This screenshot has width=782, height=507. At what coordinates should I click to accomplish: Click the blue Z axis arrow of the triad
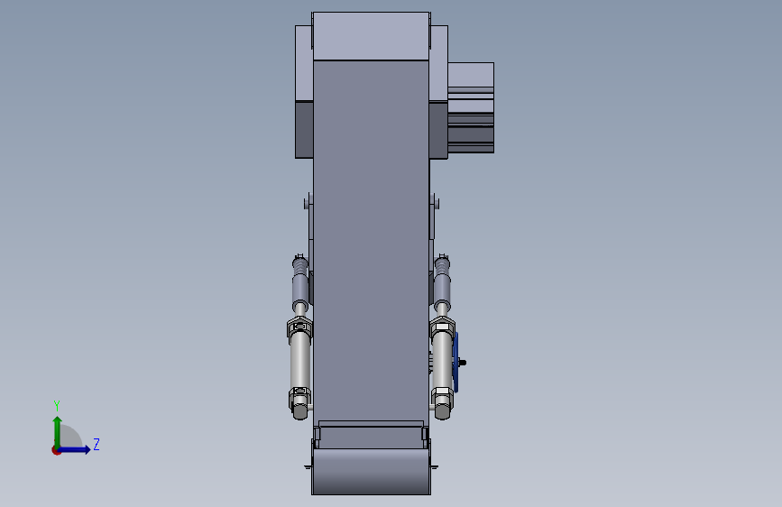pyautogui.click(x=75, y=449)
